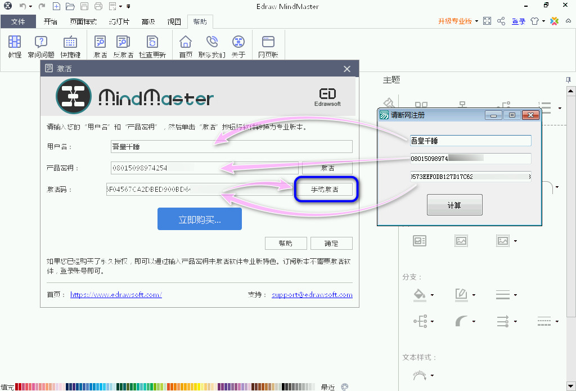Screen dimensions: 576x391
Task: Open the branch line weight dropdown
Action: (x=516, y=295)
